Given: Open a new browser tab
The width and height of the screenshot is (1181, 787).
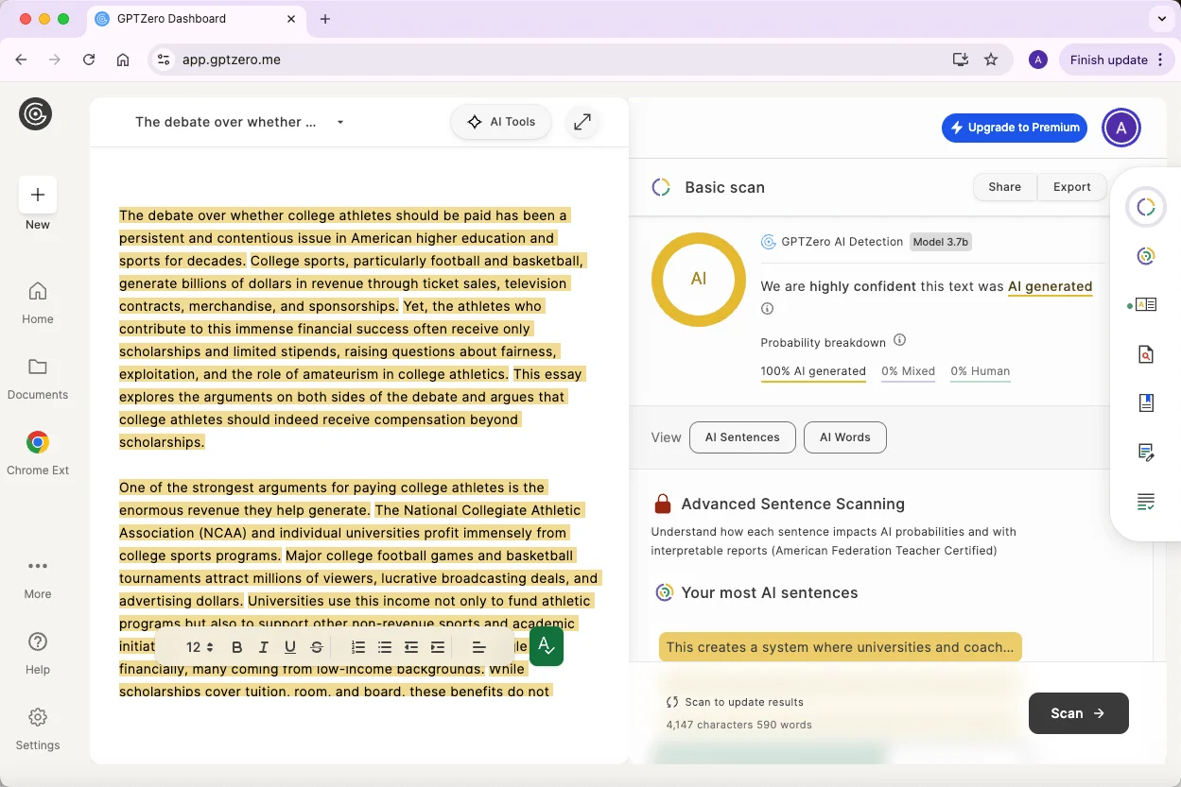Looking at the screenshot, I should click(325, 19).
